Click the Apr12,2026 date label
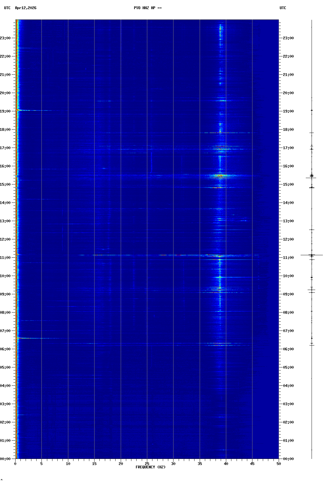Image resolution: width=325 pixels, height=483 pixels. click(26, 8)
